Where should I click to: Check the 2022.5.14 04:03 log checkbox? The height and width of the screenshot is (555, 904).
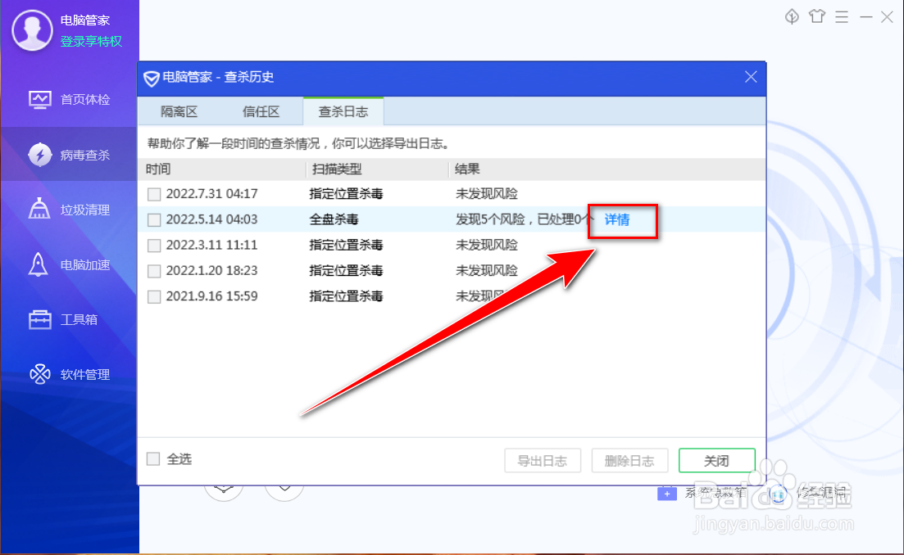pos(154,220)
